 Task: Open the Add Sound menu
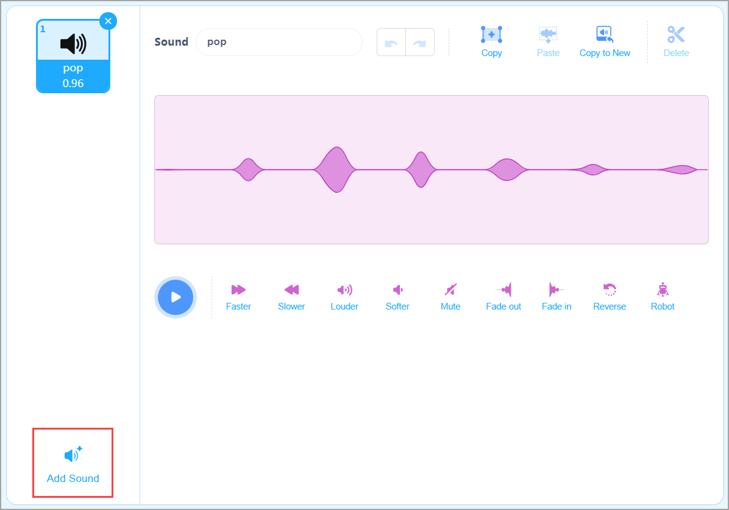coord(73,462)
